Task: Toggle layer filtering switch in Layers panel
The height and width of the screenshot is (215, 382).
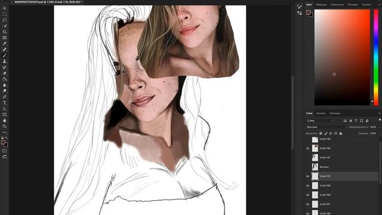Action: coord(380,120)
